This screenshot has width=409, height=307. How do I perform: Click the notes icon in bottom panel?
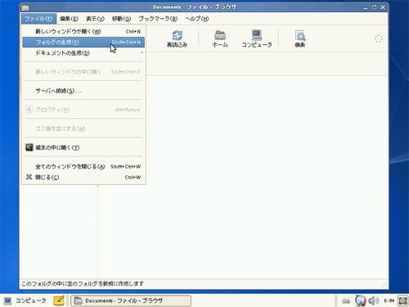59,300
